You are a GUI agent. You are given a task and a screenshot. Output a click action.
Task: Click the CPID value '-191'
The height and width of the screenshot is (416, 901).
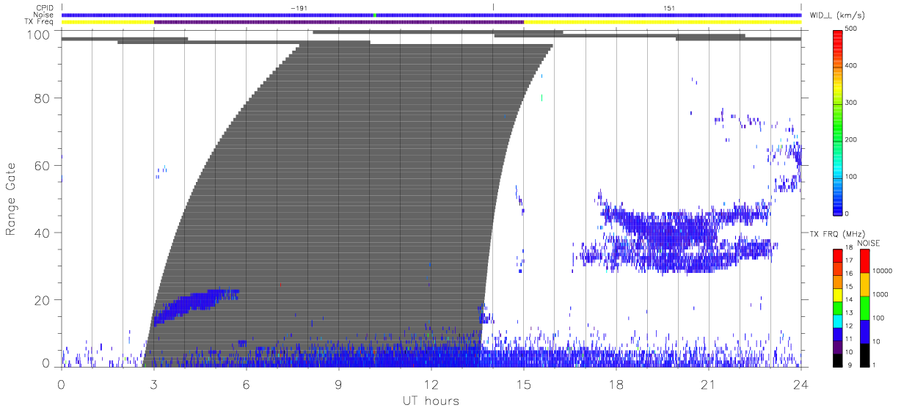pyautogui.click(x=297, y=8)
